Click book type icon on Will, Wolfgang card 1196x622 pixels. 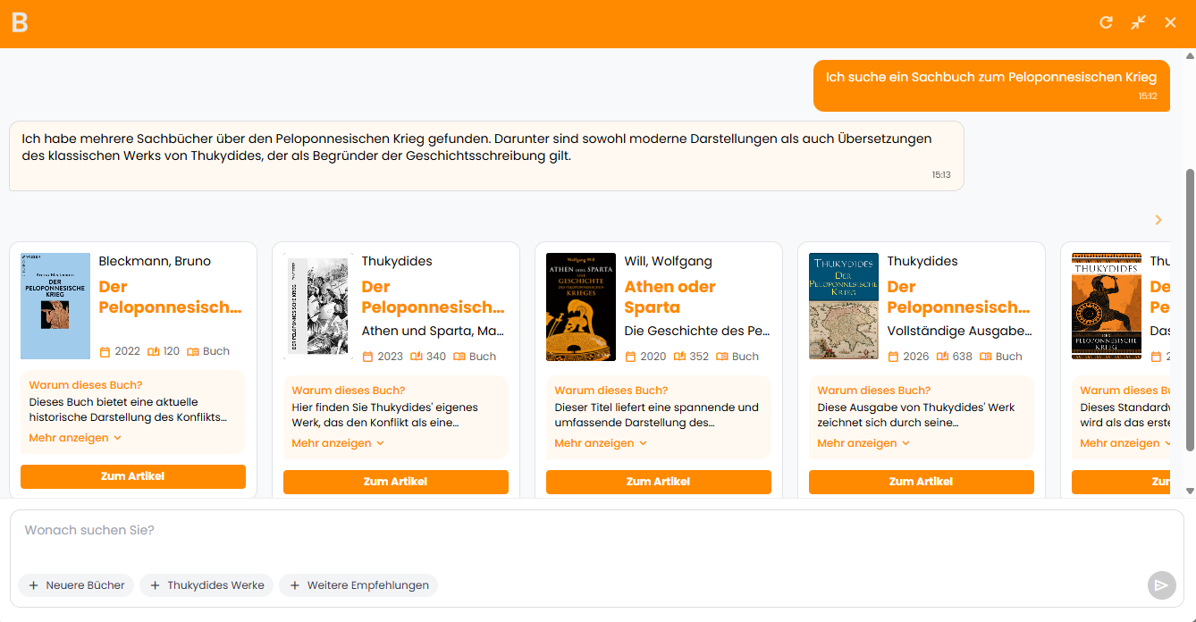pyautogui.click(x=721, y=357)
